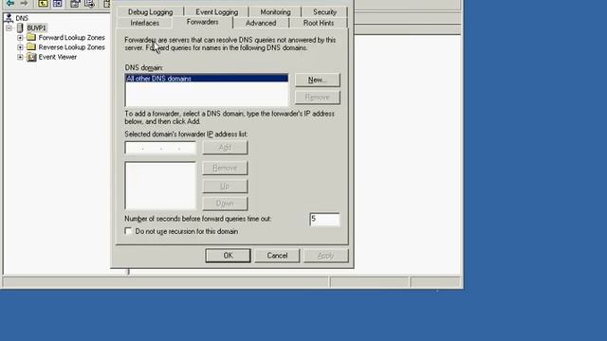Select Reverse Lookup Zones tree label

[72, 47]
